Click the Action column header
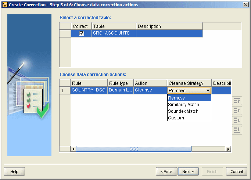The image size is (251, 180). coord(150,83)
